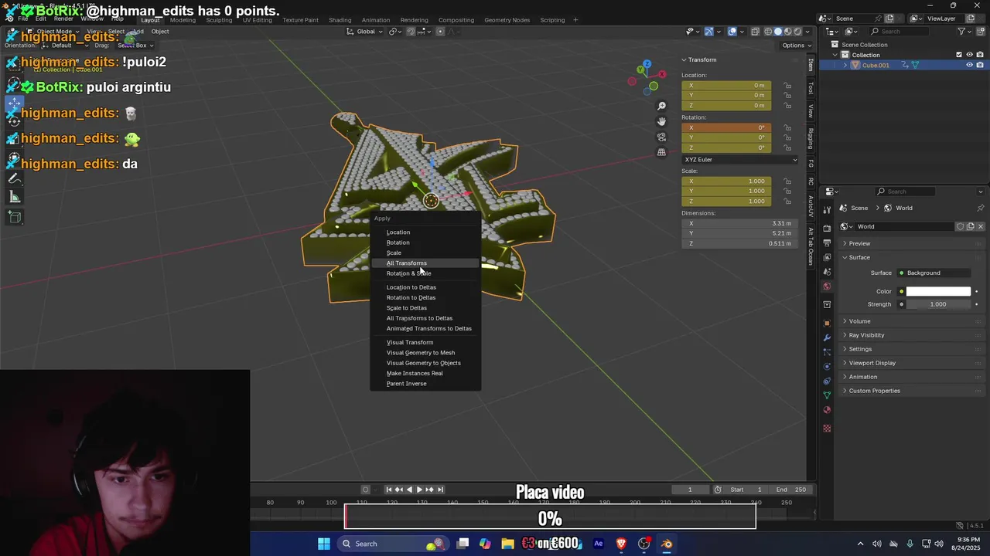Screen dimensions: 990x556
Task: Open Blender from the Windows taskbar
Action: click(x=667, y=544)
